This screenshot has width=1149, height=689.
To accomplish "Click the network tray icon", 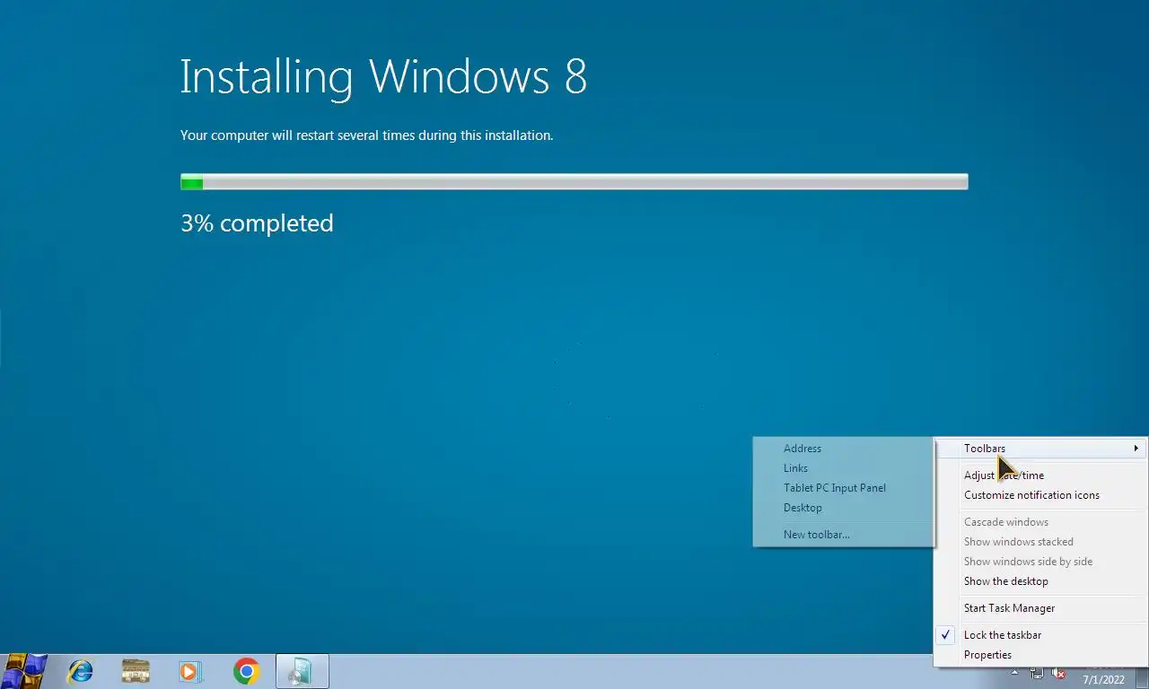I will point(1037,674).
